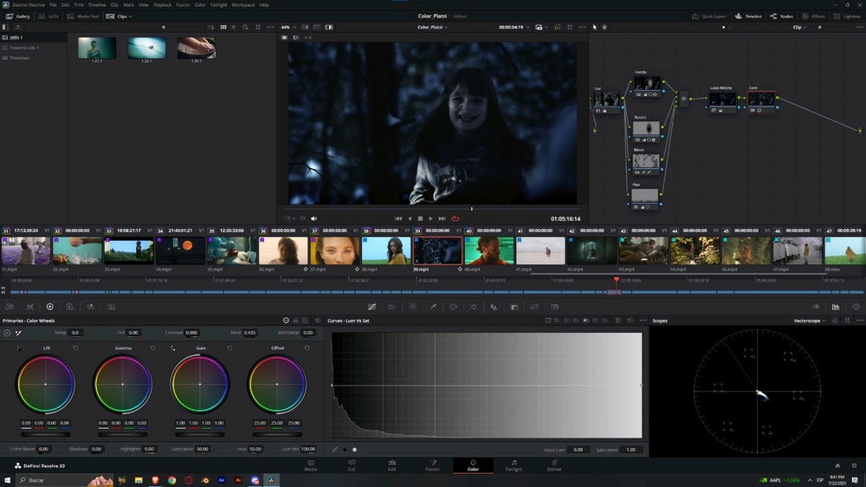Open the File menu
The height and width of the screenshot is (487, 866).
click(53, 5)
